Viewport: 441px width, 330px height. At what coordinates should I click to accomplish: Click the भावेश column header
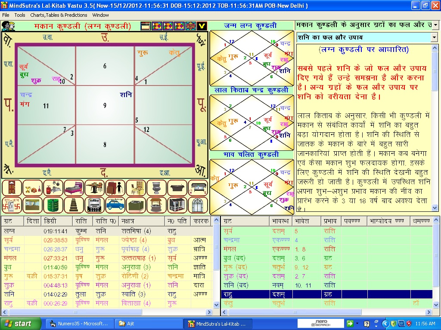[x=307, y=221]
